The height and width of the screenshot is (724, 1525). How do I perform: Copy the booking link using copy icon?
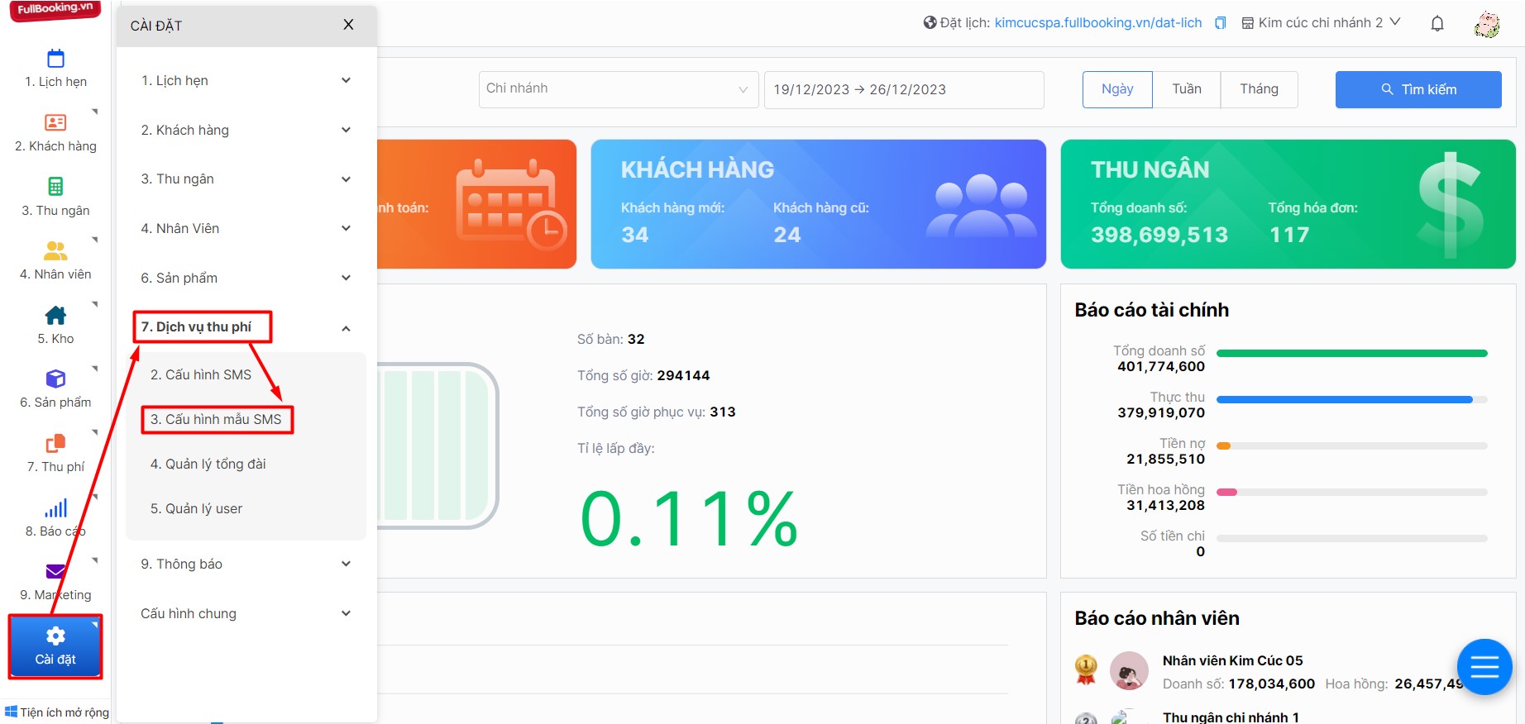(1220, 23)
